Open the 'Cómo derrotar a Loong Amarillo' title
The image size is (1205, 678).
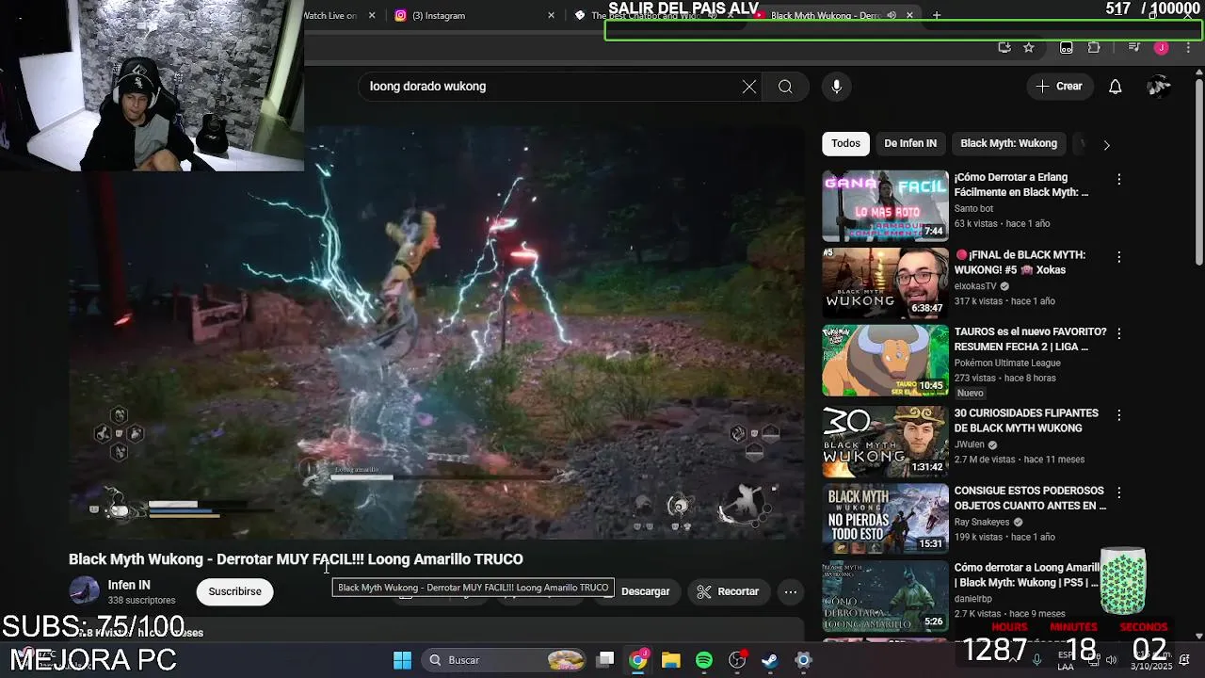1027,575
